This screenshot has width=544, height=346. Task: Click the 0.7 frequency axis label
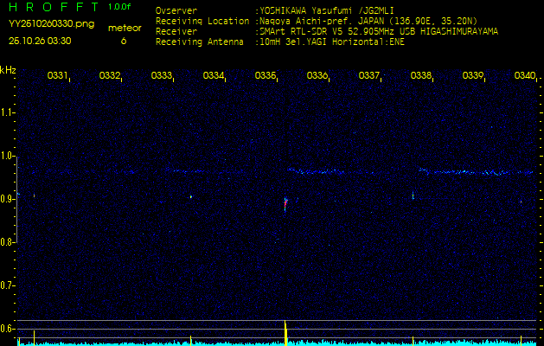tap(7, 285)
